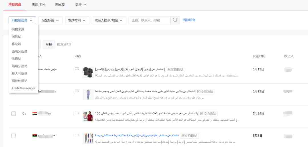Click 内容 column header
This screenshot has height=147, width=308.
coord(78,56)
